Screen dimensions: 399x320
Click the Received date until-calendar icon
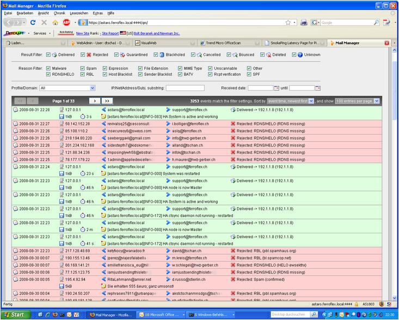coord(318,87)
